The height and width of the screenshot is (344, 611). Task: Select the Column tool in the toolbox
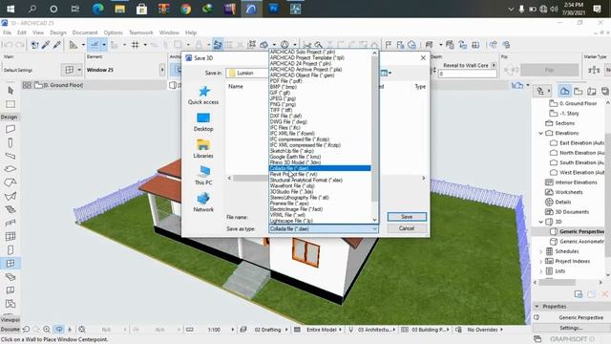point(11,142)
